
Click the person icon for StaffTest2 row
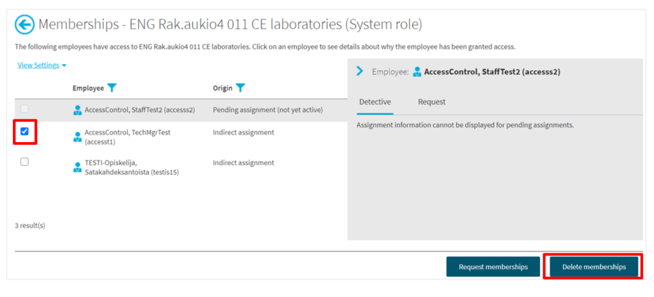pos(77,111)
